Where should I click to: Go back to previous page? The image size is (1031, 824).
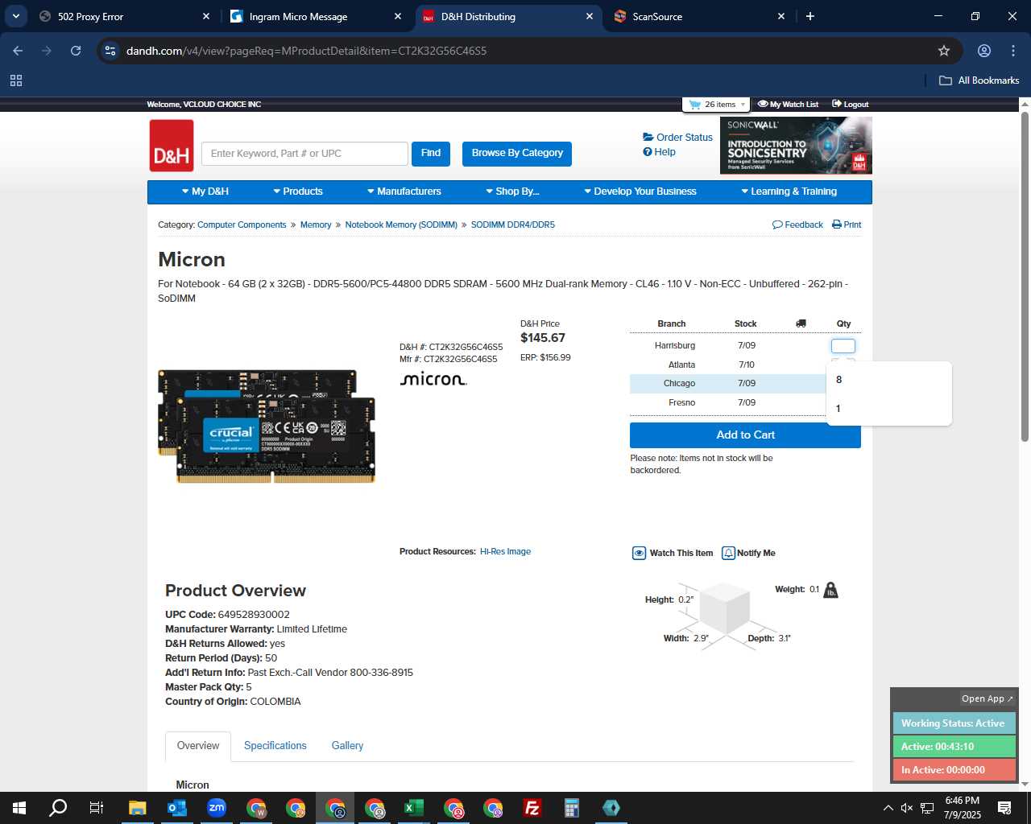tap(18, 51)
